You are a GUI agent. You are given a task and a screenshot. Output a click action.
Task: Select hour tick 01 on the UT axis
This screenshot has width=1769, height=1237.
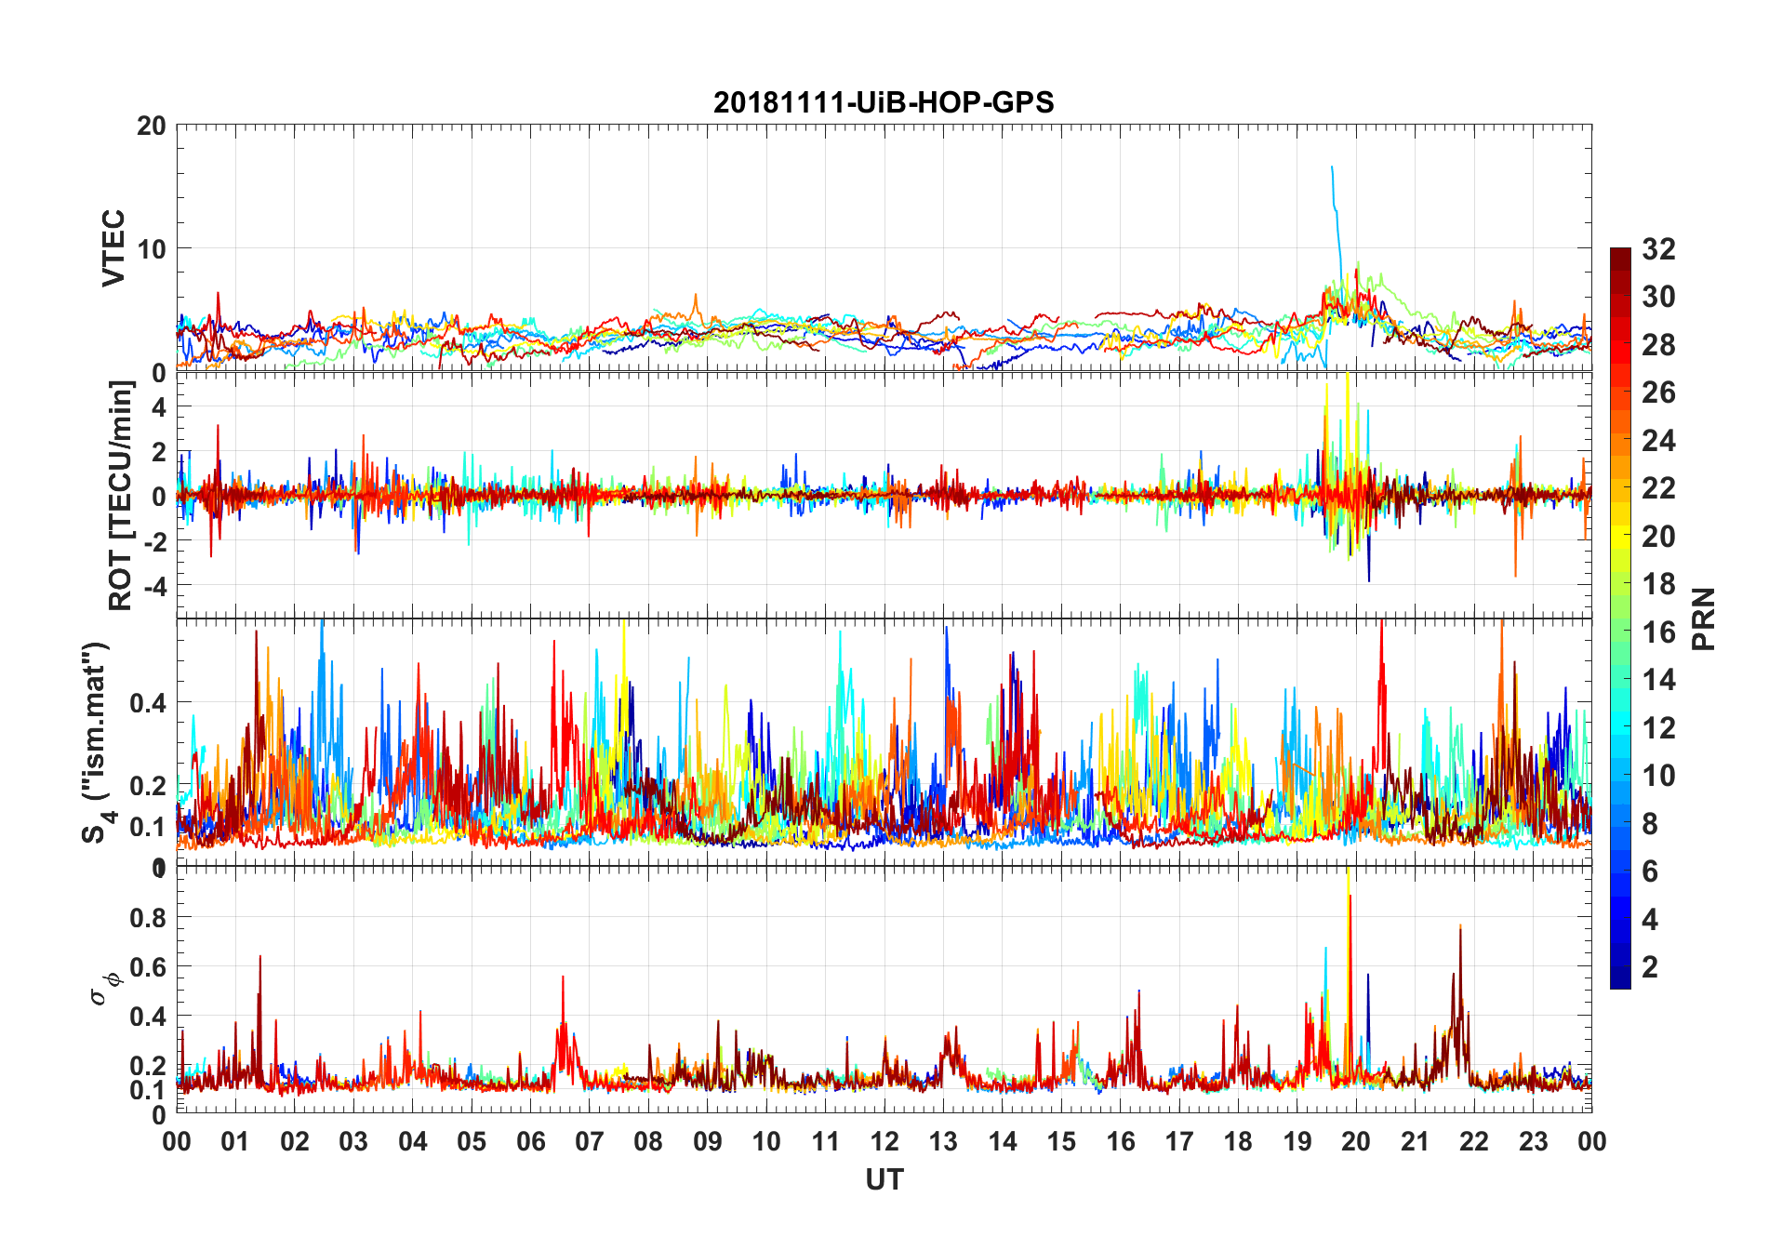pyautogui.click(x=235, y=1141)
